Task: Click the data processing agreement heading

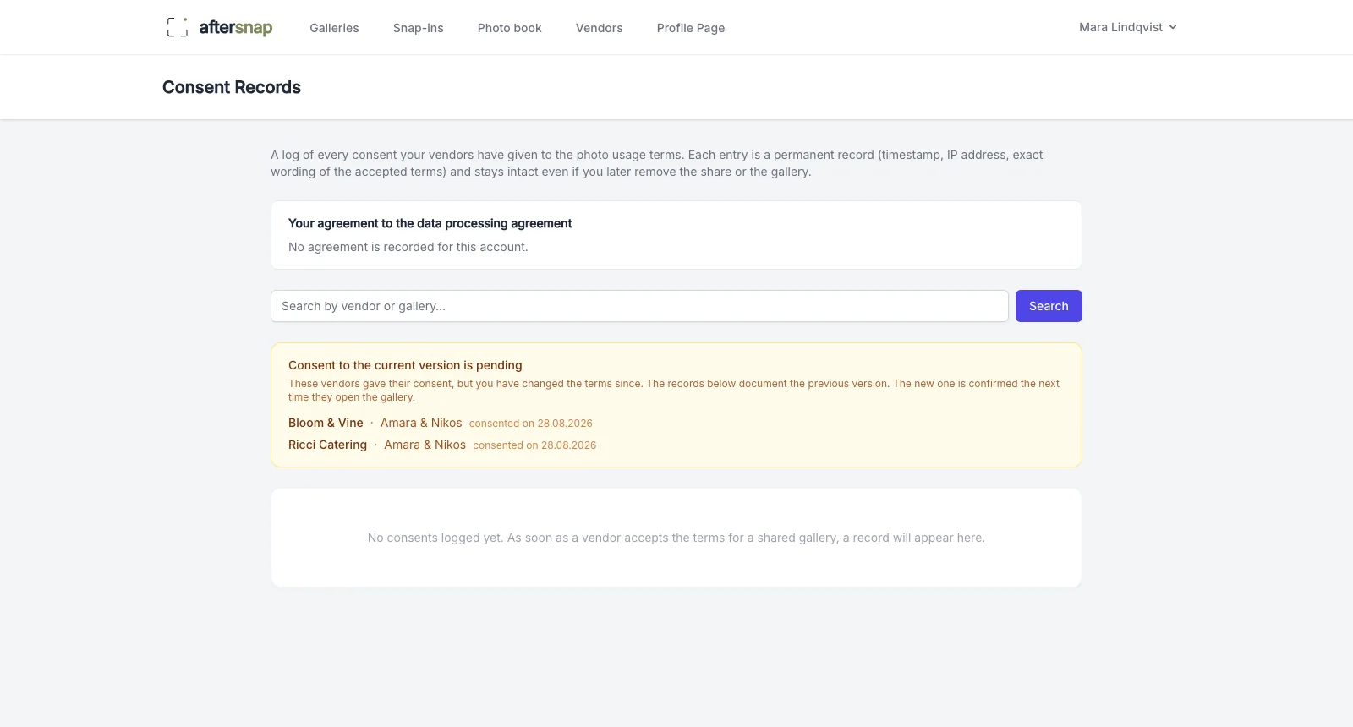Action: click(x=430, y=223)
